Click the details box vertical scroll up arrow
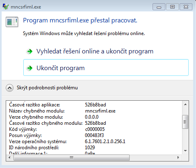Screen dimensions: 196x168 point(185,104)
